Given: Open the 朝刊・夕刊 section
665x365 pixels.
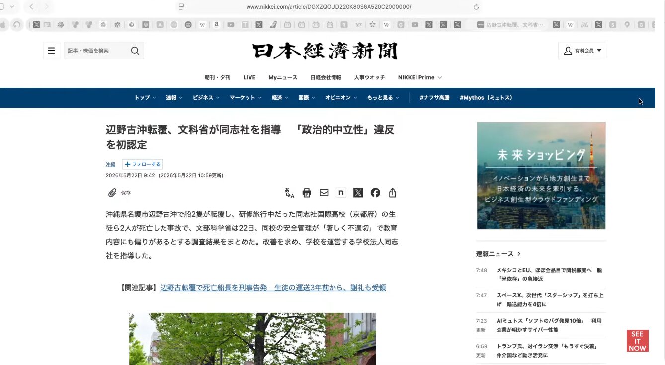Looking at the screenshot, I should coord(217,78).
